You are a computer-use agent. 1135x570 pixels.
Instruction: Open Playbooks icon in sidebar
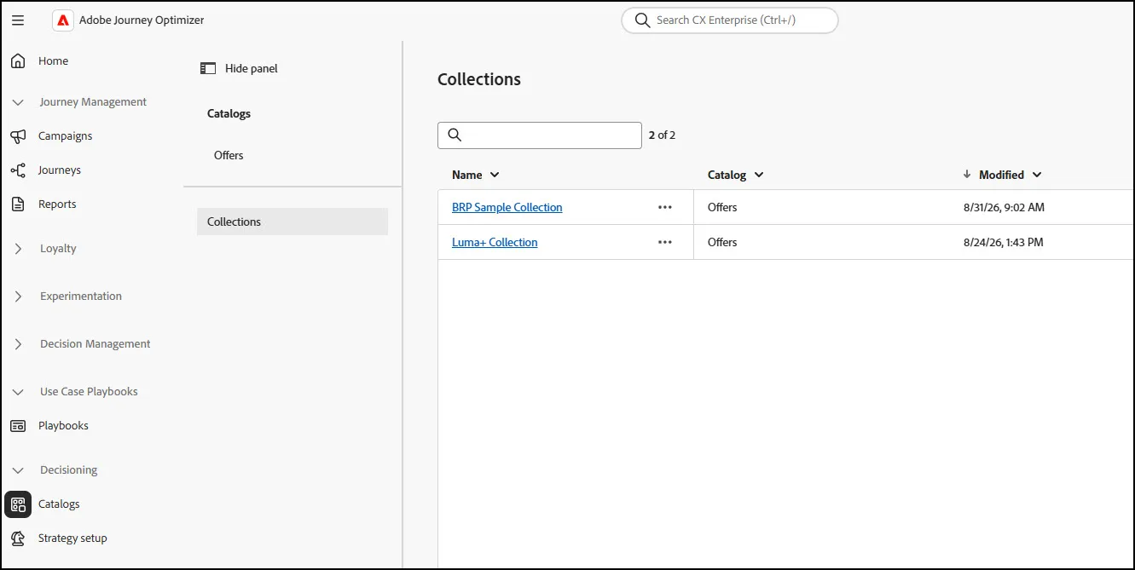click(18, 426)
